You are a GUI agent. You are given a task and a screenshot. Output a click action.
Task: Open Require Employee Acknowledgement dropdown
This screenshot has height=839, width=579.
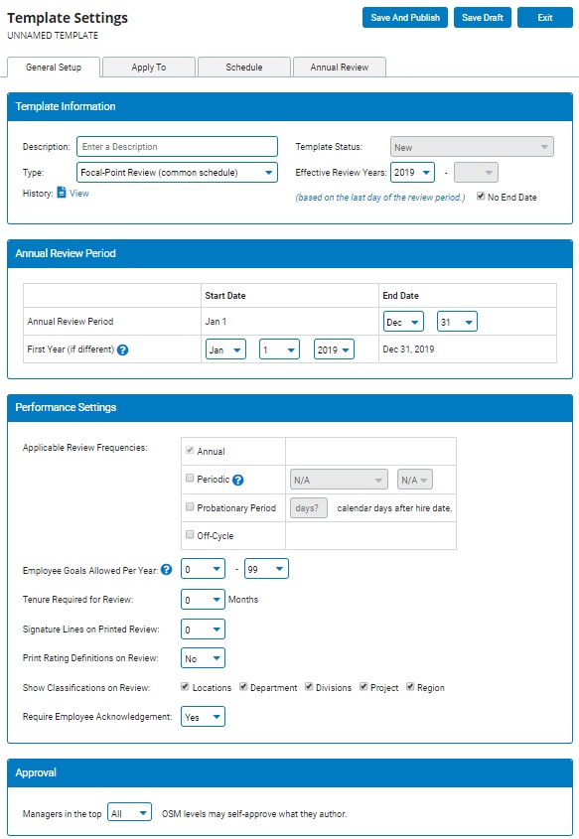click(x=203, y=717)
